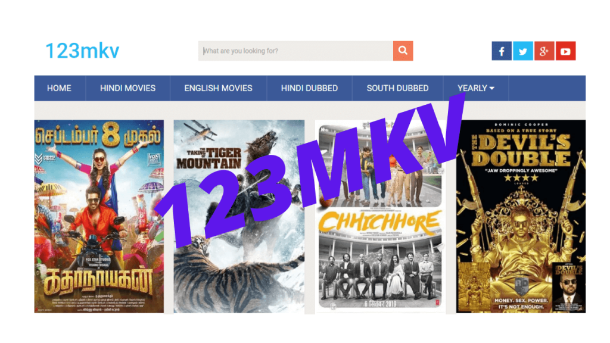Focus the 'What are you looking for?' search field
Image resolution: width=610 pixels, height=343 pixels.
pos(295,51)
